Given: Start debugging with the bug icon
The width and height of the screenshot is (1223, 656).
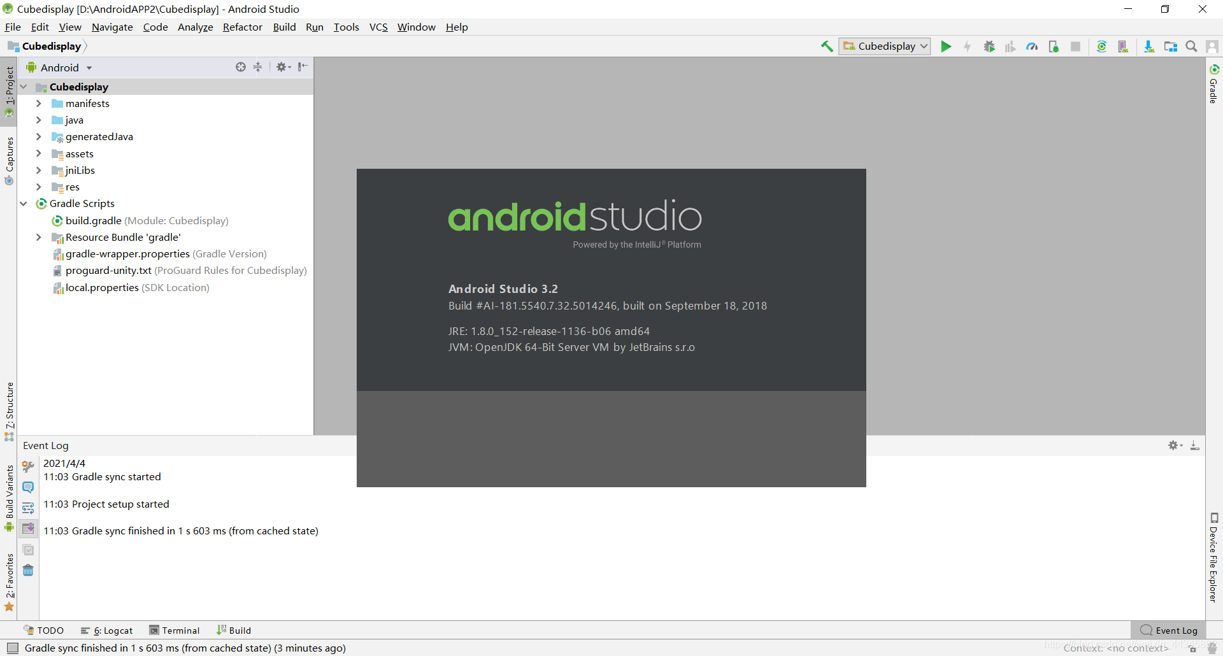Looking at the screenshot, I should click(x=989, y=46).
